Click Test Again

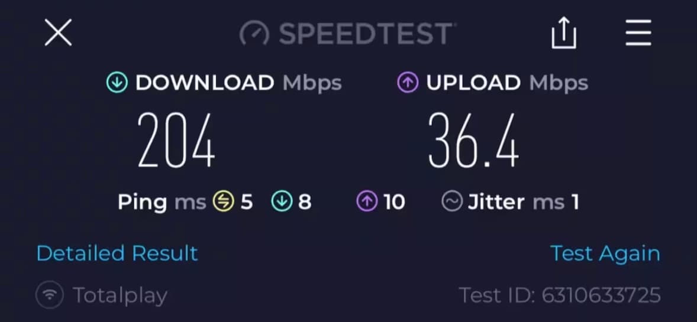[x=605, y=254]
